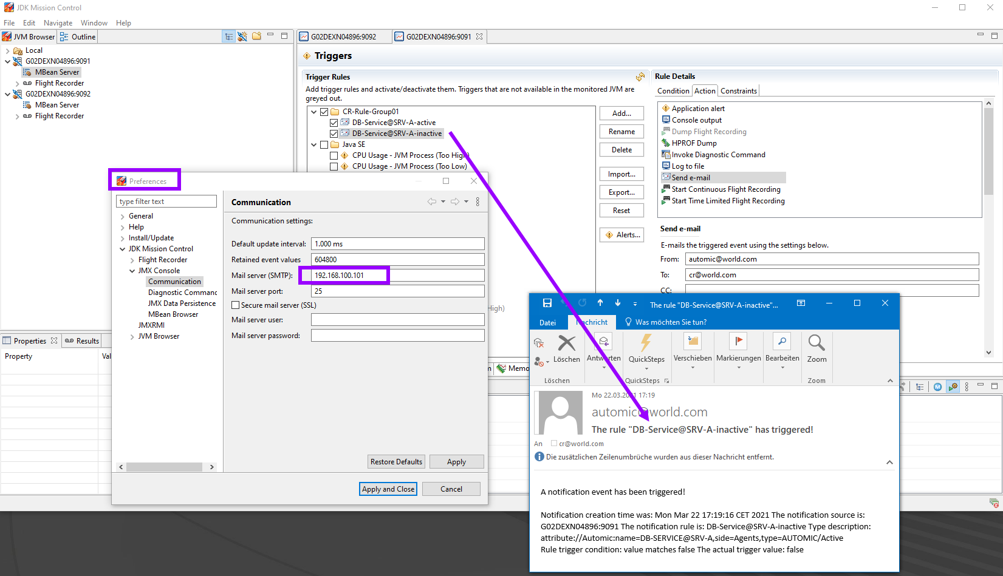Maximize the JVM Browser view panel
The height and width of the screenshot is (576, 1003).
coord(284,36)
